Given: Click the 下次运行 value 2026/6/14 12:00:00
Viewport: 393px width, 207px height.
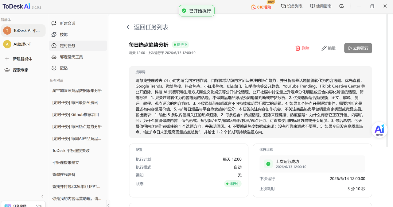Looking at the screenshot, I should [x=348, y=178].
